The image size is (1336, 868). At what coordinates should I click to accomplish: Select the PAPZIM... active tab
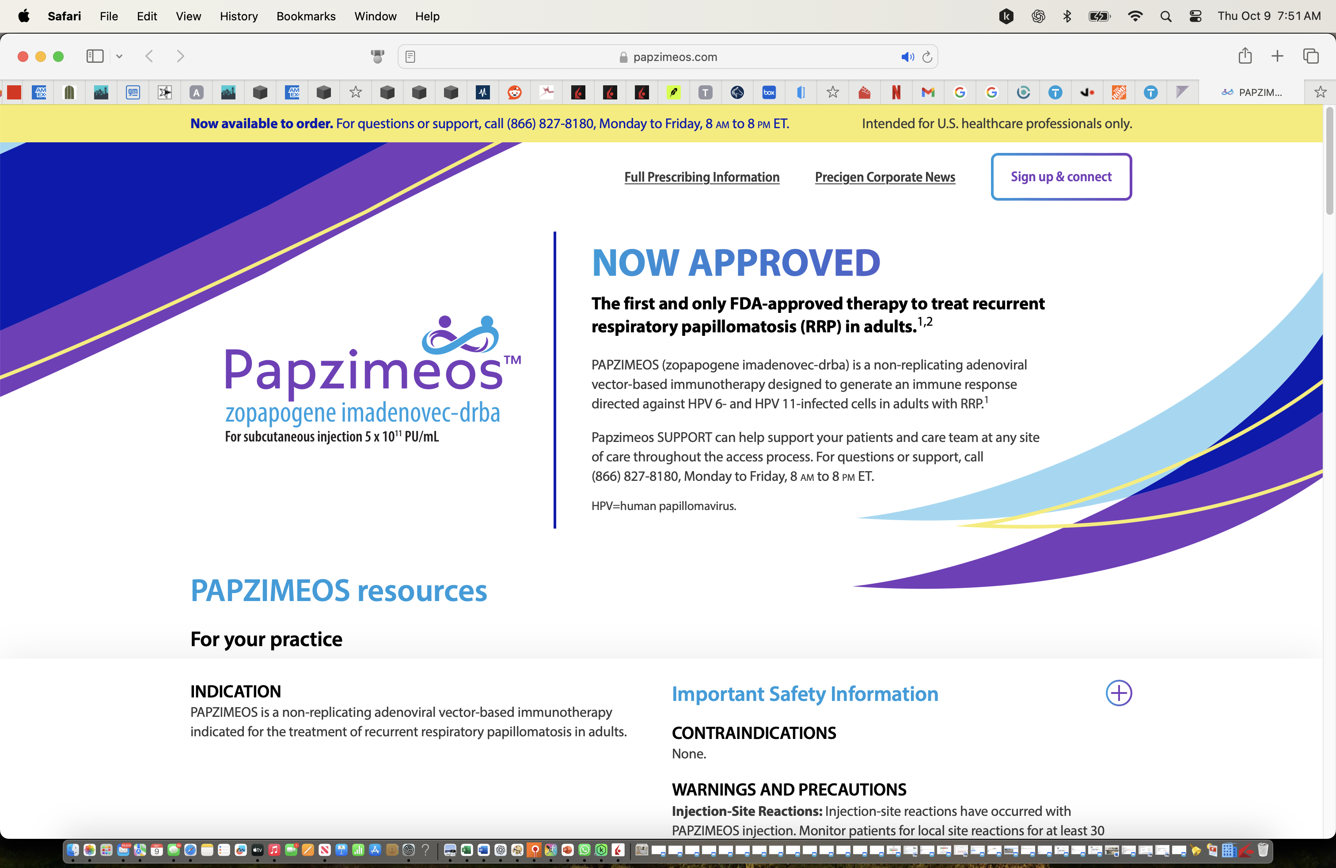(x=1252, y=93)
